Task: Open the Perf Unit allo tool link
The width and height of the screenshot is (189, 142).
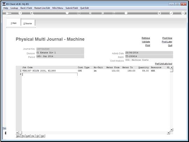Action: click(x=163, y=63)
